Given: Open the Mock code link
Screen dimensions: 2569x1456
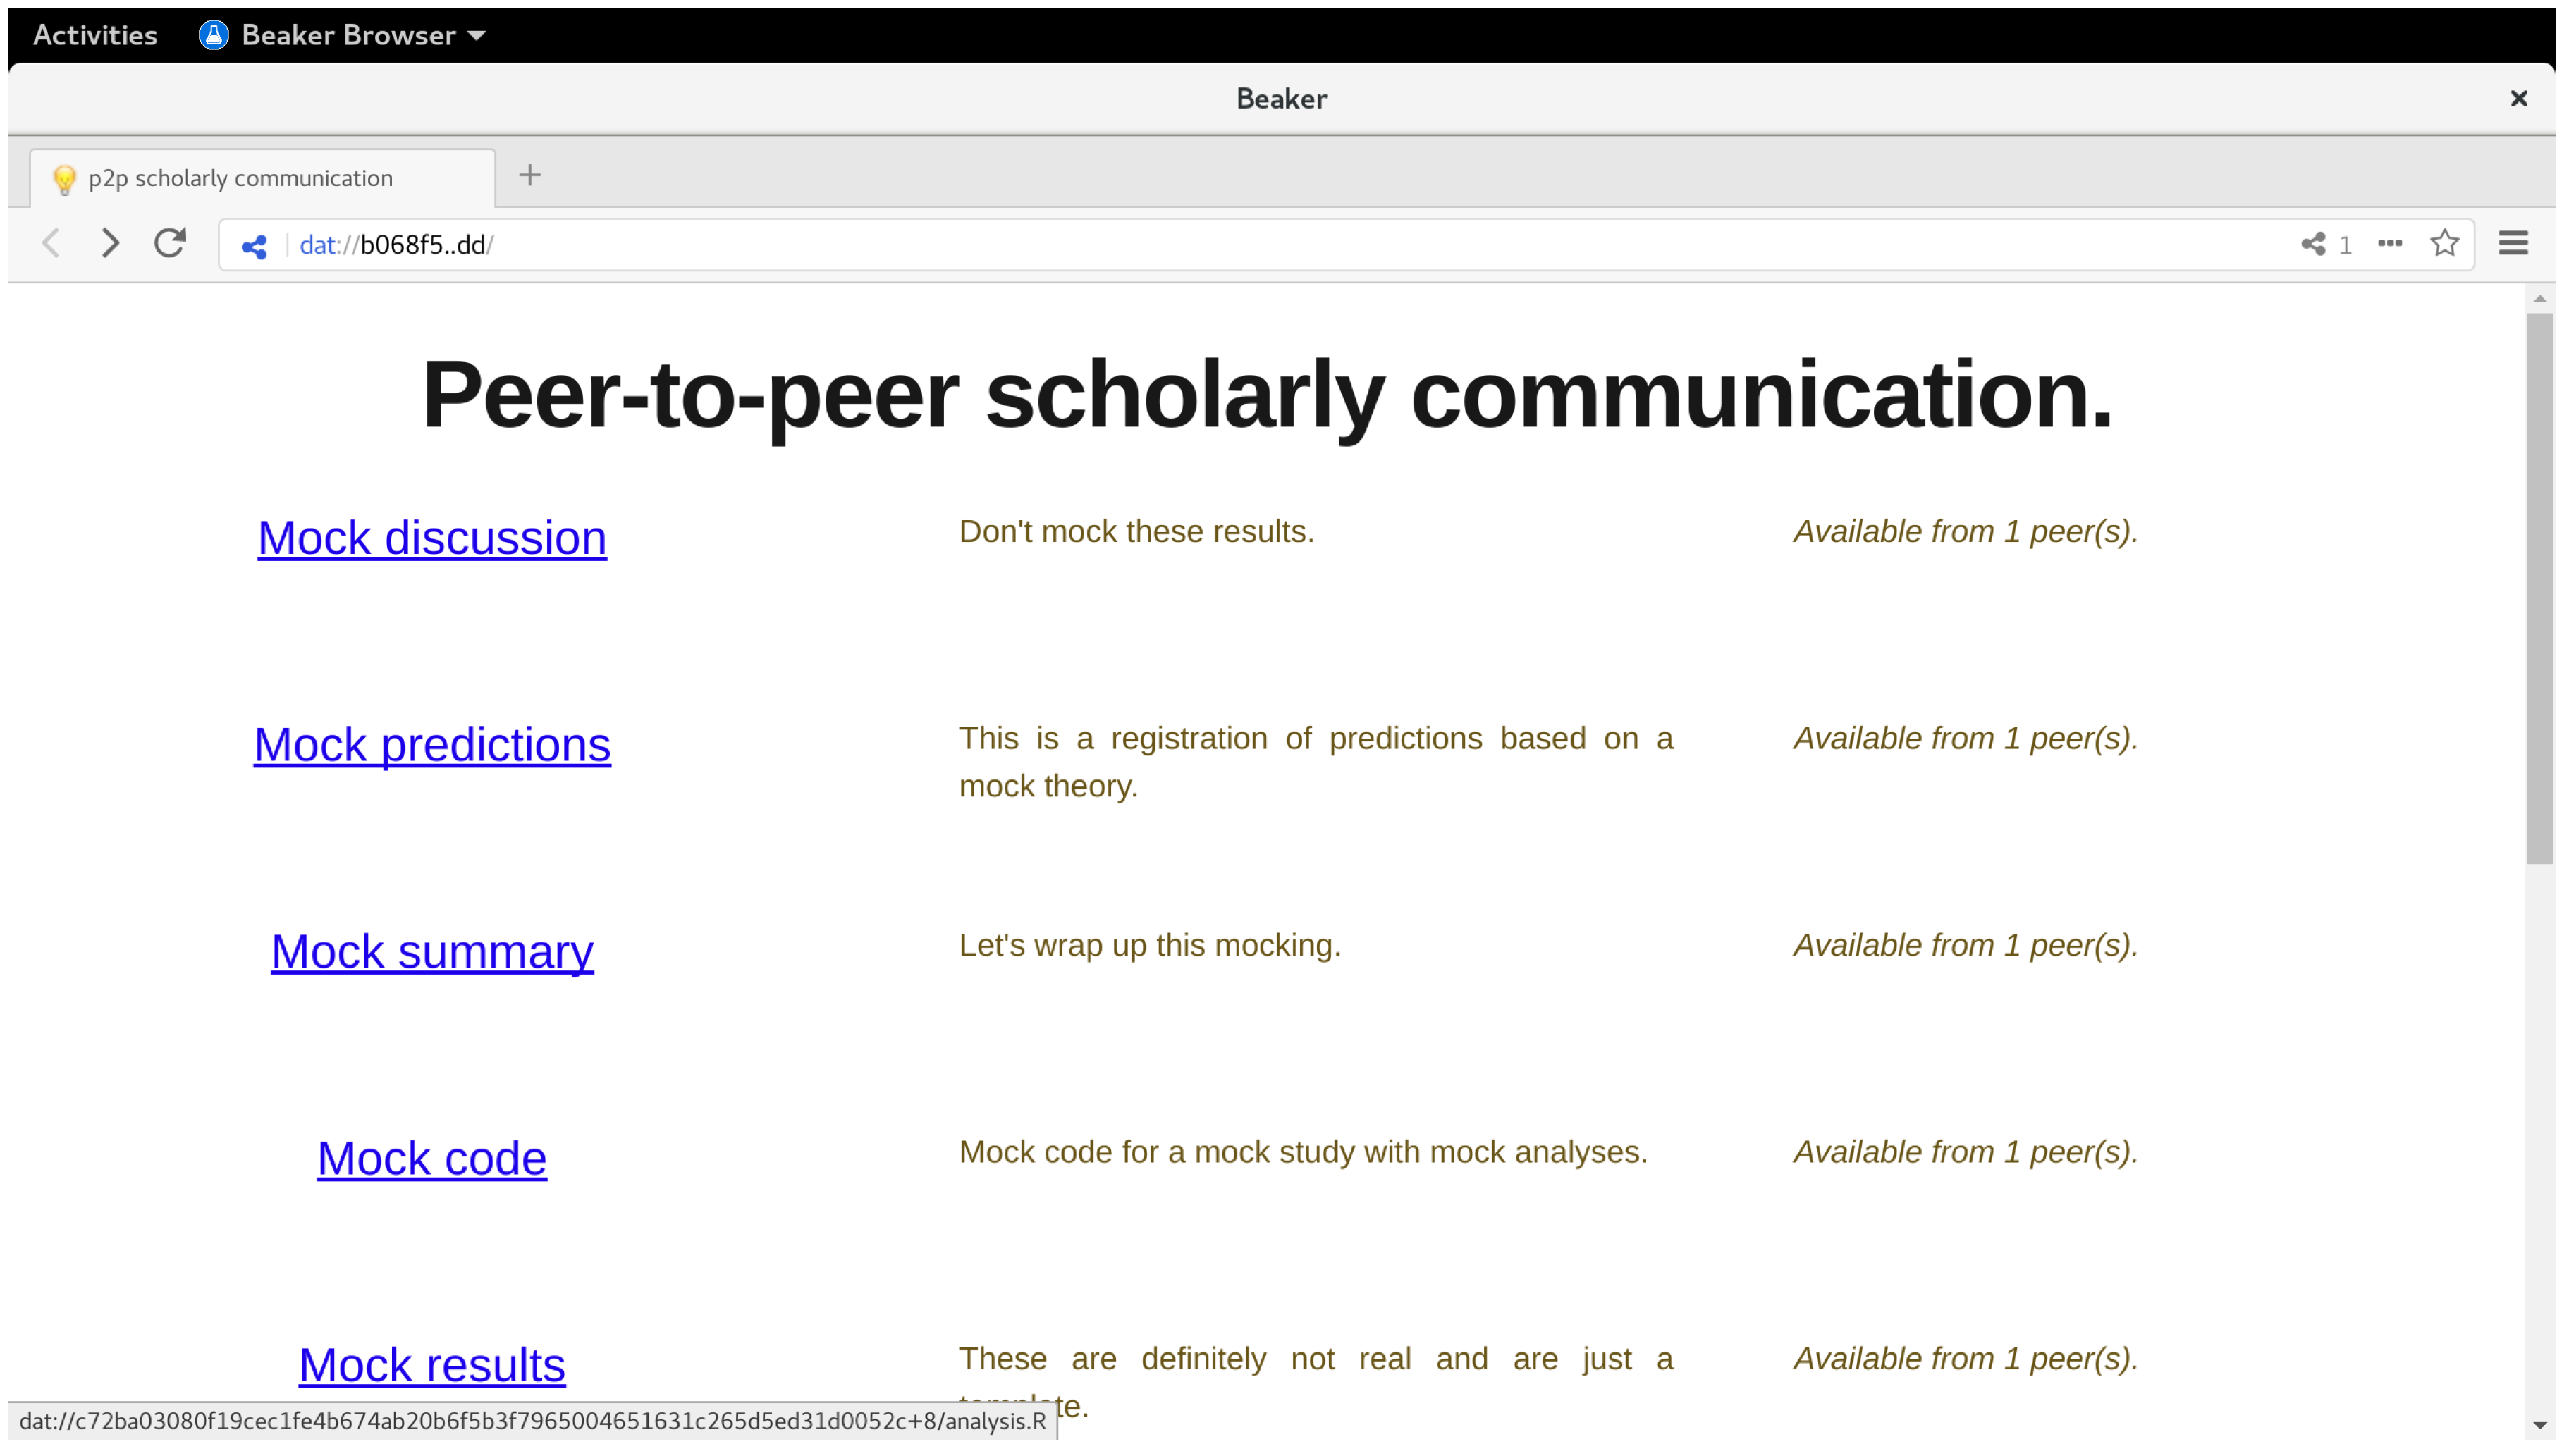Looking at the screenshot, I should click(x=432, y=1159).
